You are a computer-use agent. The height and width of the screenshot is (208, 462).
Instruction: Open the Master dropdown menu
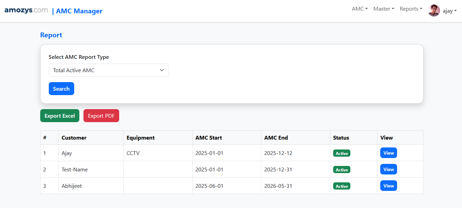384,9
